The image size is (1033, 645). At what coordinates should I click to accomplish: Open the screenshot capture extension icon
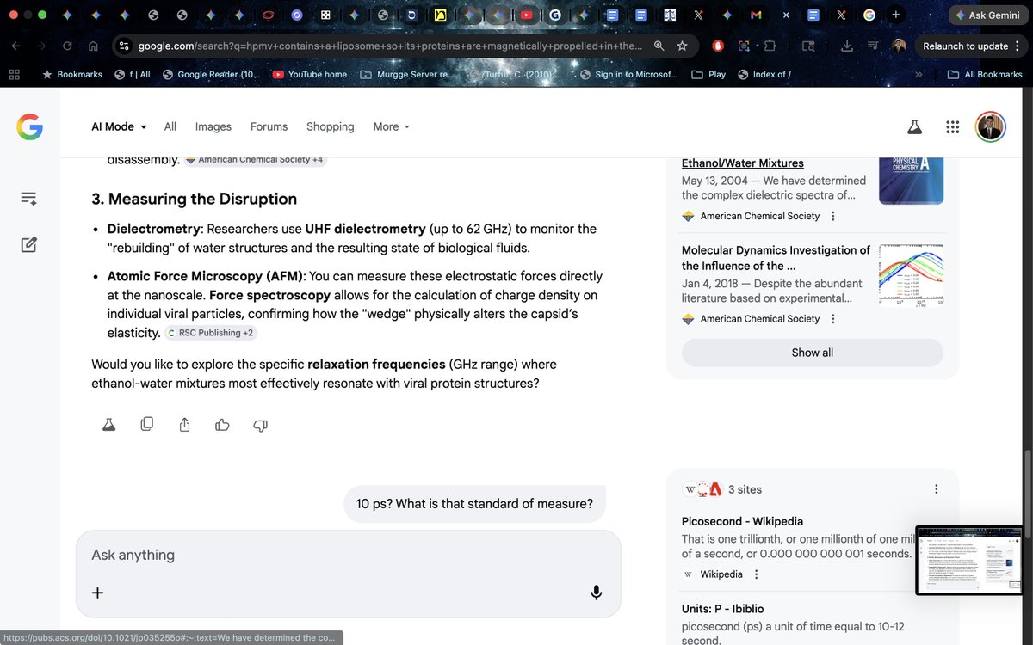744,46
